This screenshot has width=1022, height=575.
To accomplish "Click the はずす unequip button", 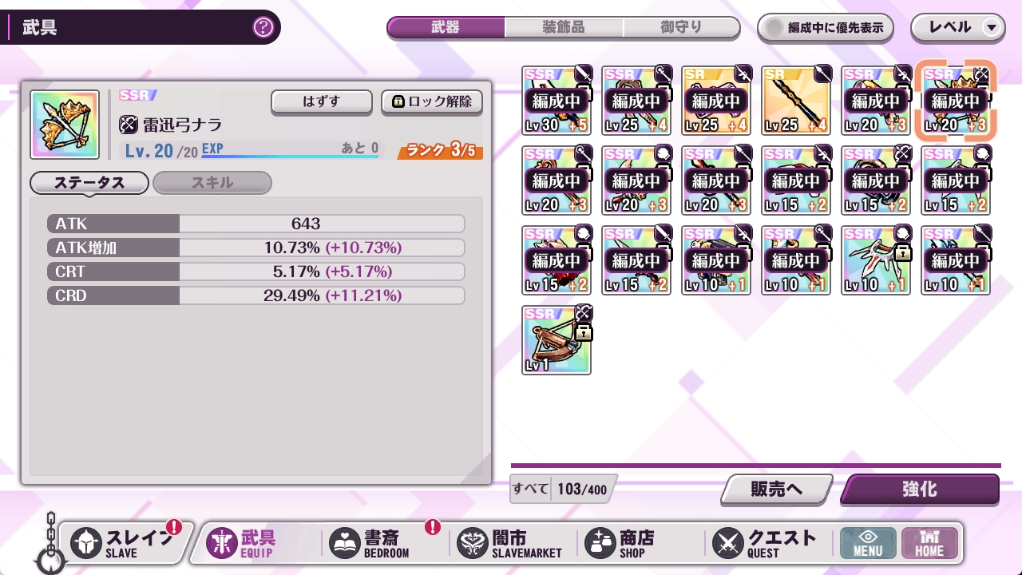I will 322,102.
